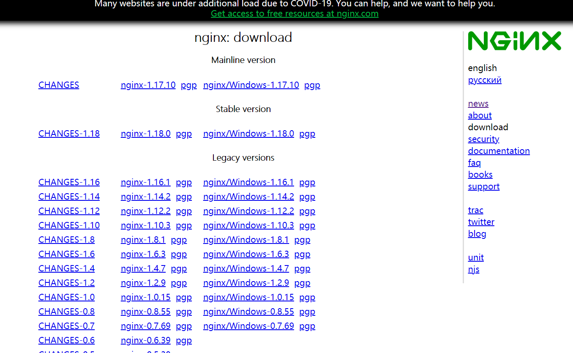This screenshot has width=573, height=353.
Task: Click the NGINX logo
Action: (515, 41)
